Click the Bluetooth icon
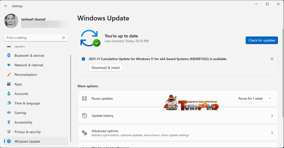The height and width of the screenshot is (148, 284). [x=9, y=55]
